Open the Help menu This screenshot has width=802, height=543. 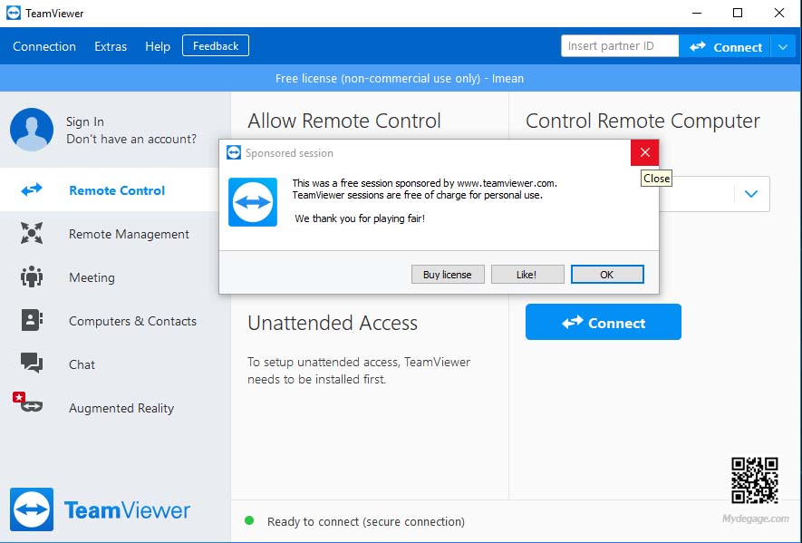(158, 46)
